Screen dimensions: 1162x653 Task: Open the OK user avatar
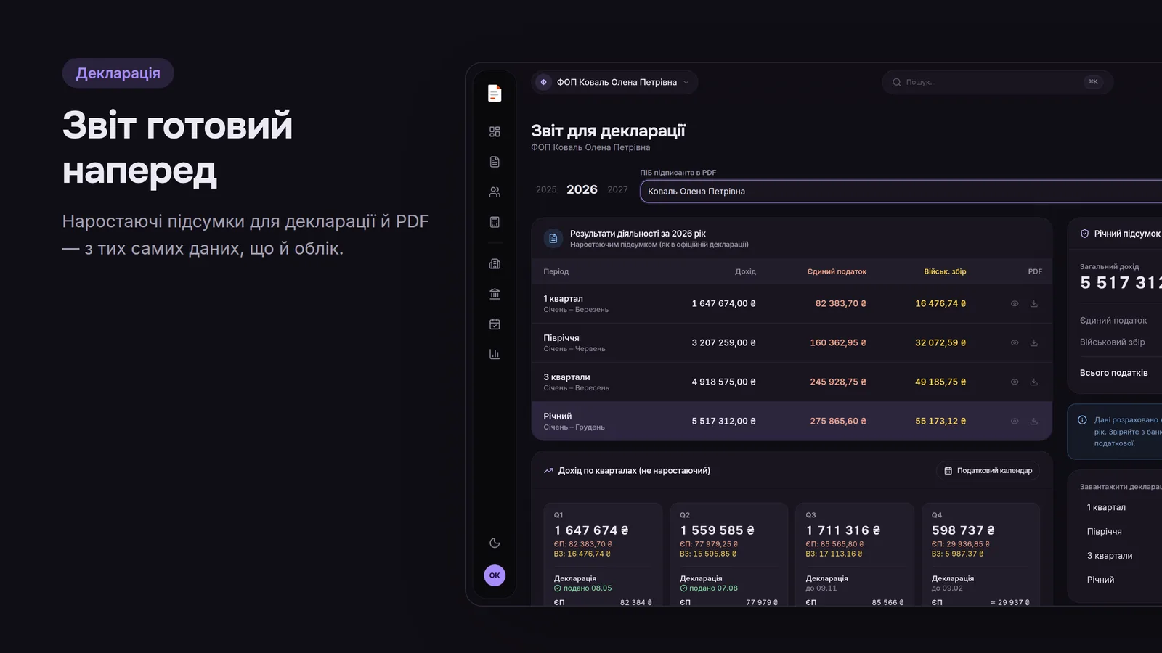coord(495,575)
